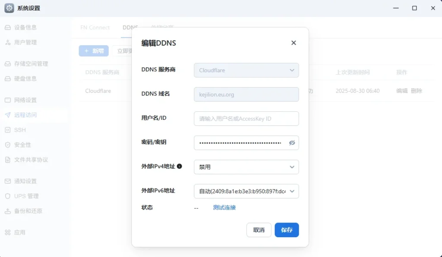Click the 用户名/ID input field
The image size is (442, 257).
(x=246, y=119)
